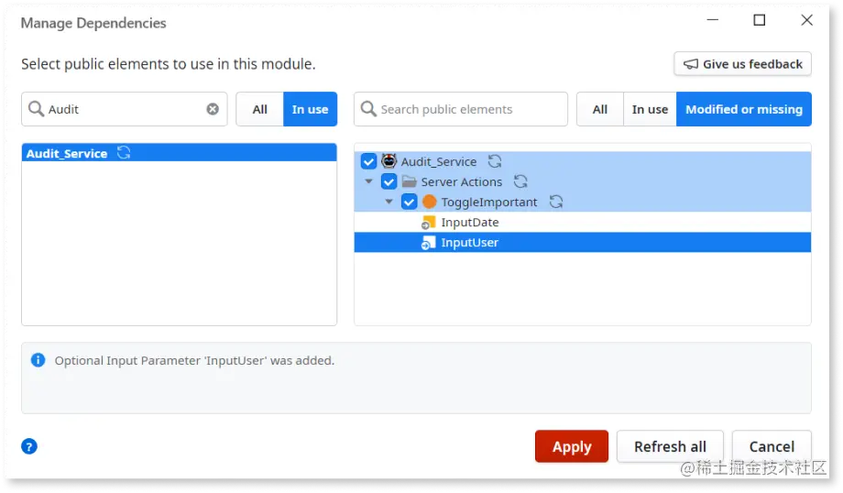
Task: Click the Refresh all button
Action: [670, 446]
